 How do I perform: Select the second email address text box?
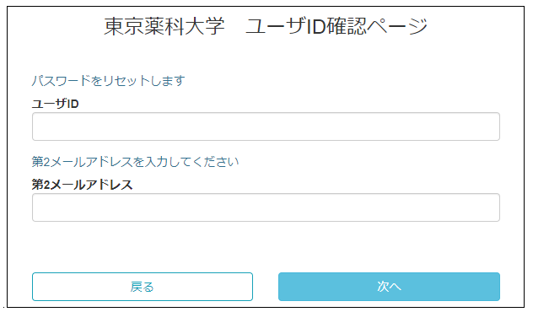[266, 207]
